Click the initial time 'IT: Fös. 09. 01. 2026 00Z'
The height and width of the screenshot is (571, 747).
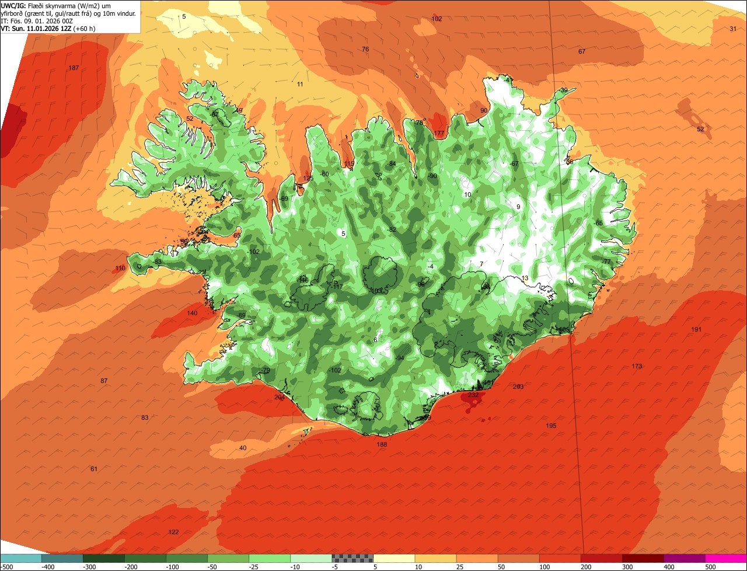[36, 20]
